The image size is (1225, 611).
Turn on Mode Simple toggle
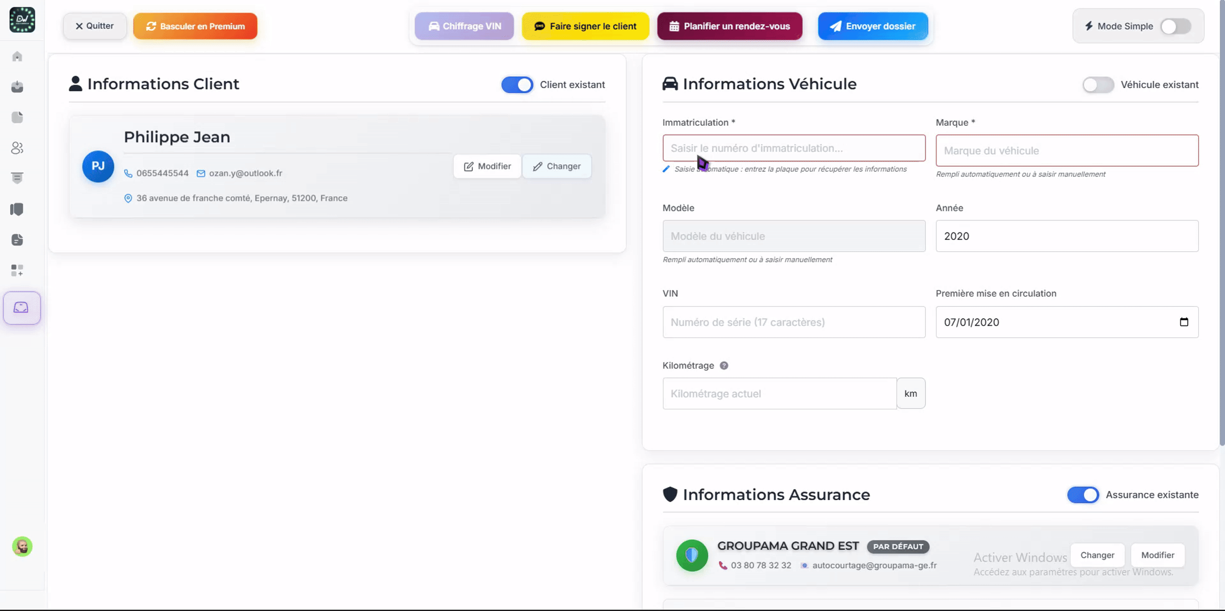pos(1176,26)
